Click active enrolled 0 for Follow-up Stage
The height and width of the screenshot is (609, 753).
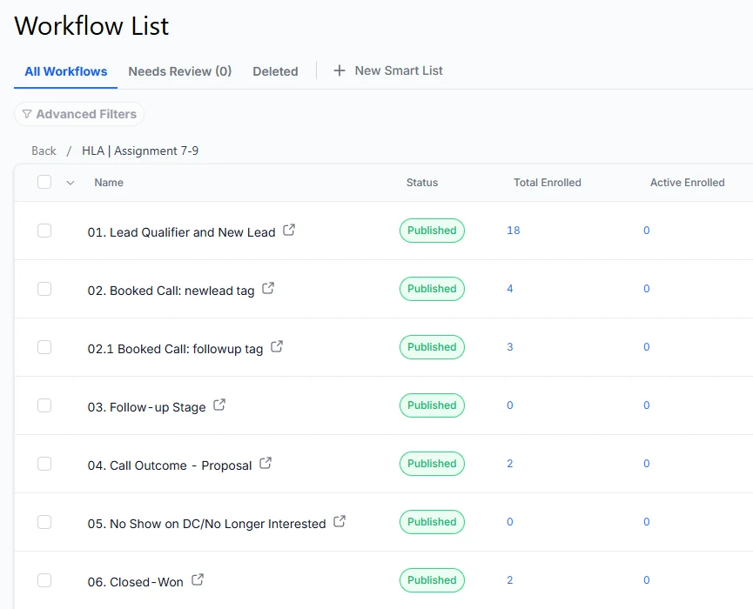[647, 405]
